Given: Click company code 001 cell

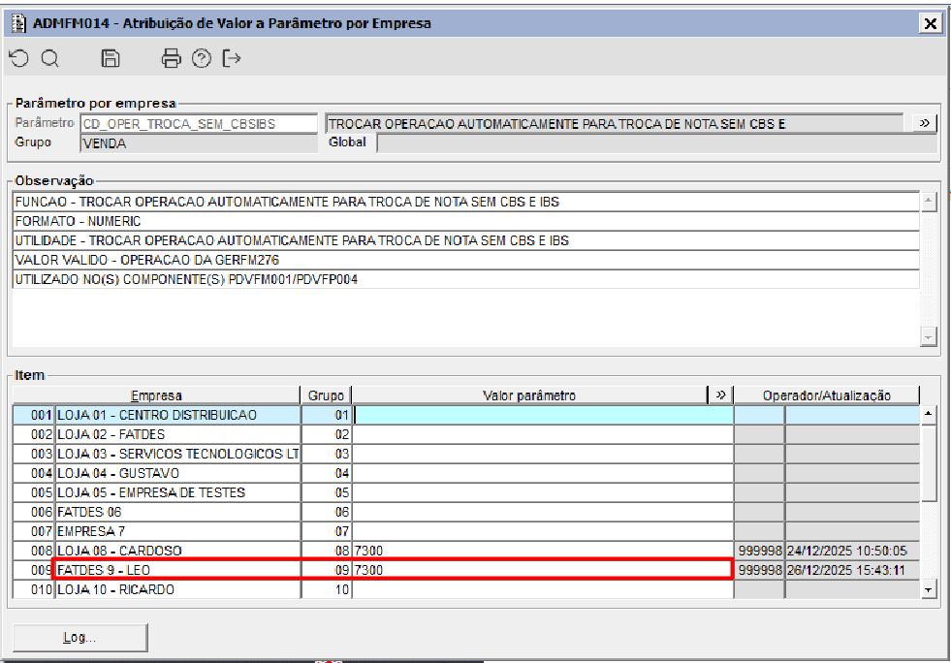Looking at the screenshot, I should point(34,415).
